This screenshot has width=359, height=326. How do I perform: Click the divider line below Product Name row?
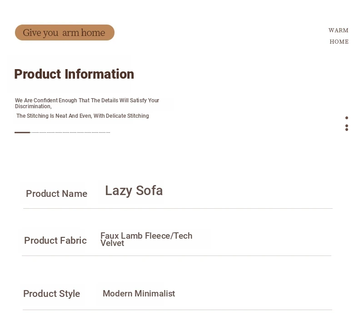[x=178, y=209]
